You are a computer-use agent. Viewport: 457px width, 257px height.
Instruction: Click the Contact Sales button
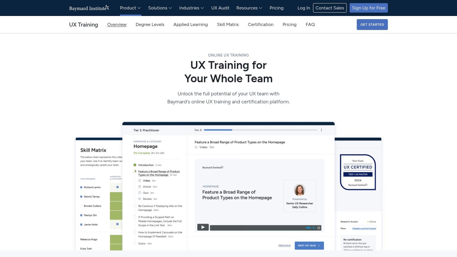coord(330,8)
